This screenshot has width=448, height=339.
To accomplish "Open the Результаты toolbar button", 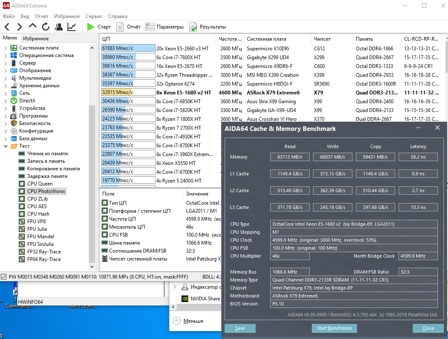I will click(208, 27).
